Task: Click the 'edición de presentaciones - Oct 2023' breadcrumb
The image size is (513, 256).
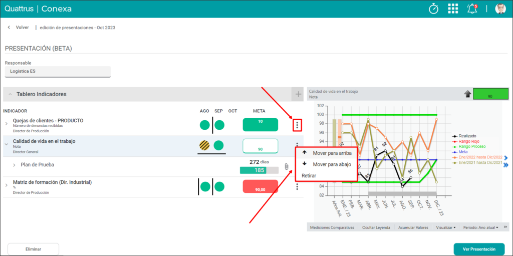Action: point(78,28)
